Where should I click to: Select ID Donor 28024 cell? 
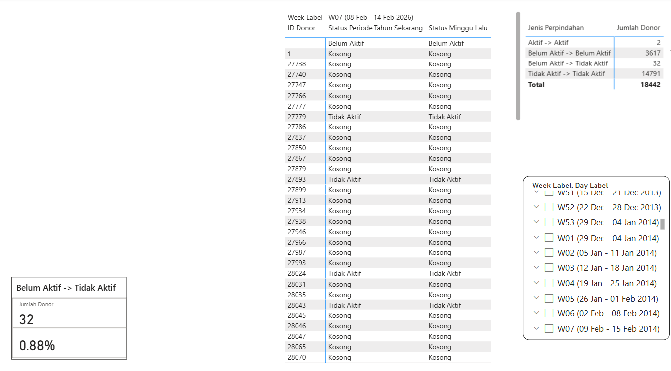click(297, 273)
